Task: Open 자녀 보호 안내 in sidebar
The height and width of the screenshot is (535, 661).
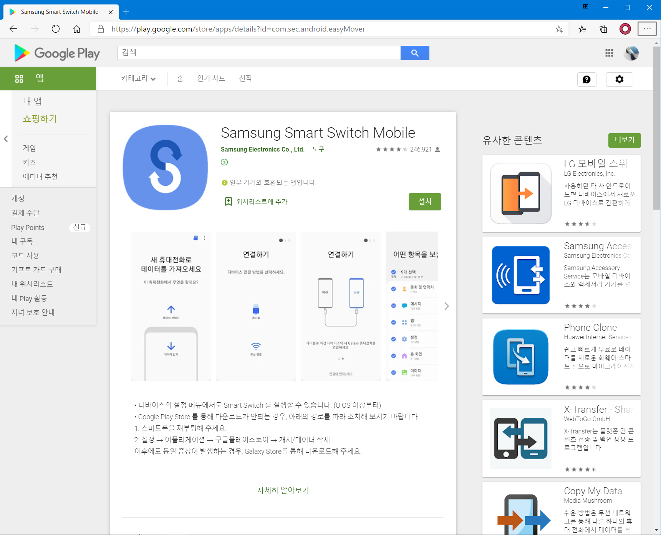Action: [33, 312]
